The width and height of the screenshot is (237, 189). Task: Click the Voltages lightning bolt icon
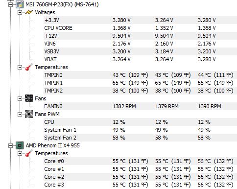tap(29, 12)
